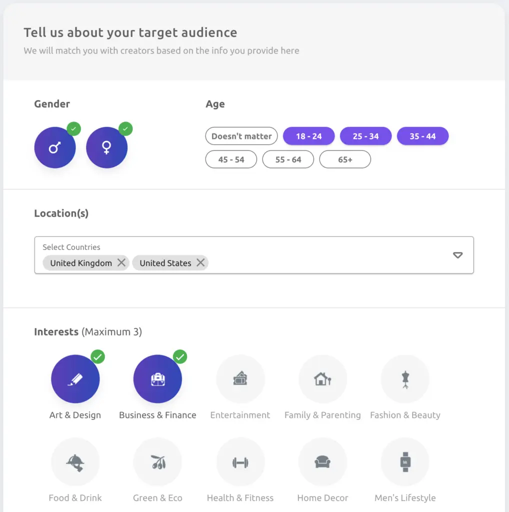Expand the Select Countries dropdown arrow
Screen dimensions: 509x512
457,255
